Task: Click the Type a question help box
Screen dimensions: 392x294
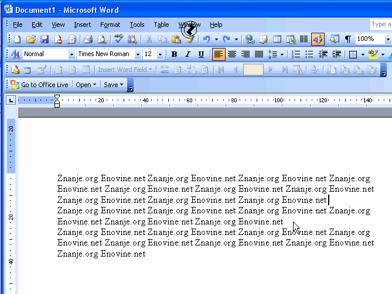Action: (381, 25)
